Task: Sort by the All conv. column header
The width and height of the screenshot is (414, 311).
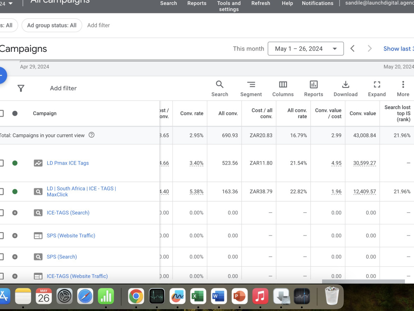Action: (x=228, y=113)
